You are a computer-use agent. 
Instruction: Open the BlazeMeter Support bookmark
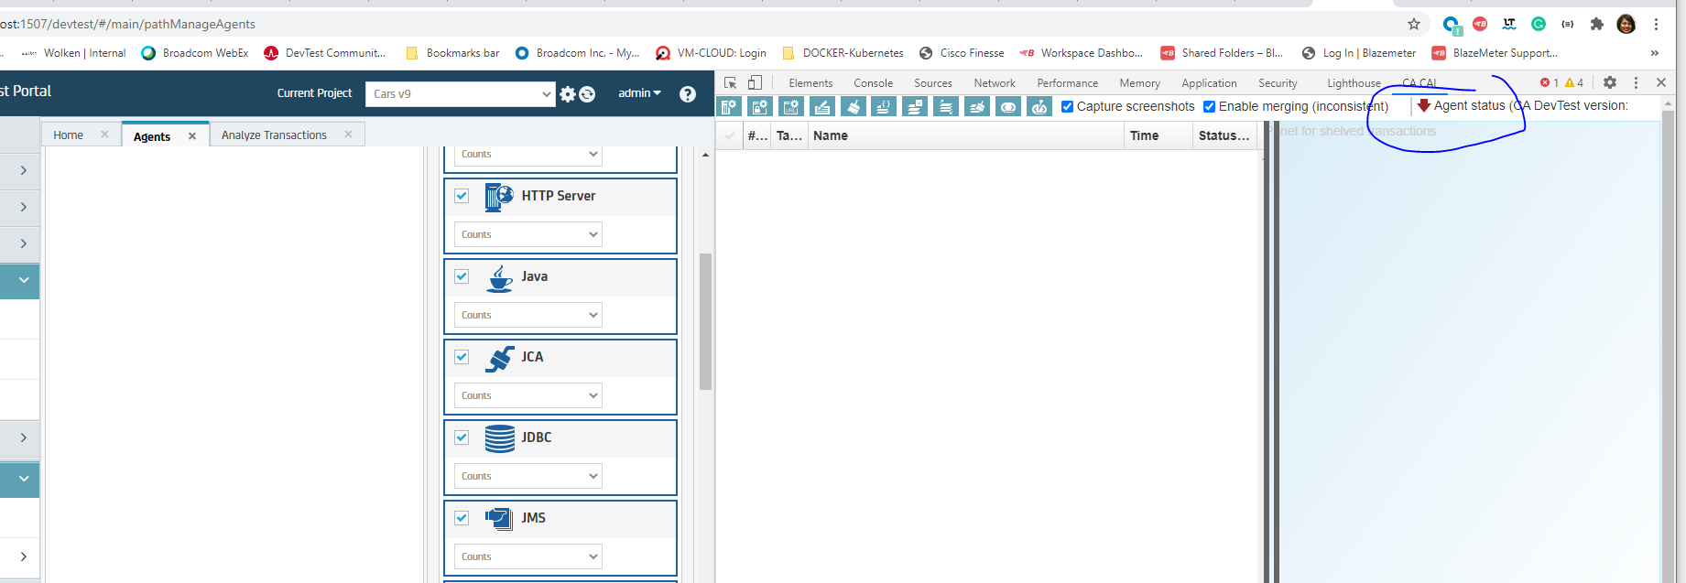coord(1504,53)
